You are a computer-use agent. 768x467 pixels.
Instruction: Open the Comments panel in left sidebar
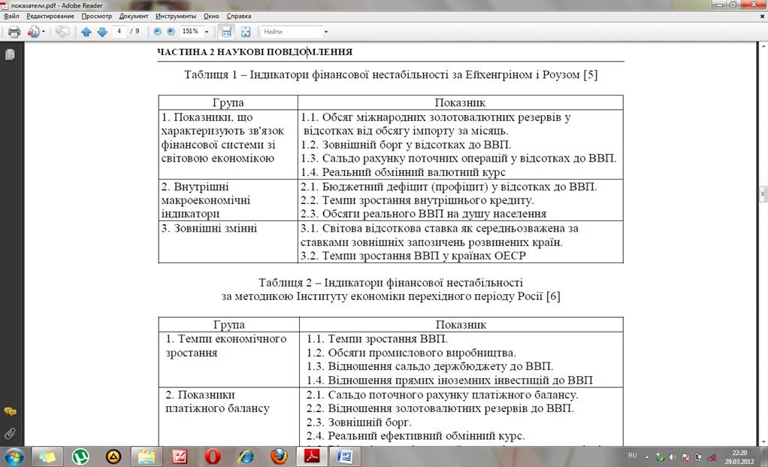10,411
